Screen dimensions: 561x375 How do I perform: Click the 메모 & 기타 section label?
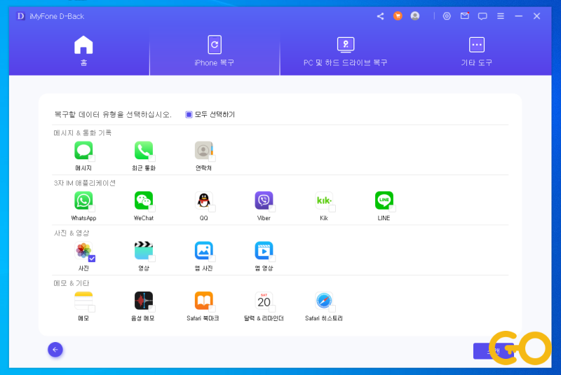[x=72, y=283]
